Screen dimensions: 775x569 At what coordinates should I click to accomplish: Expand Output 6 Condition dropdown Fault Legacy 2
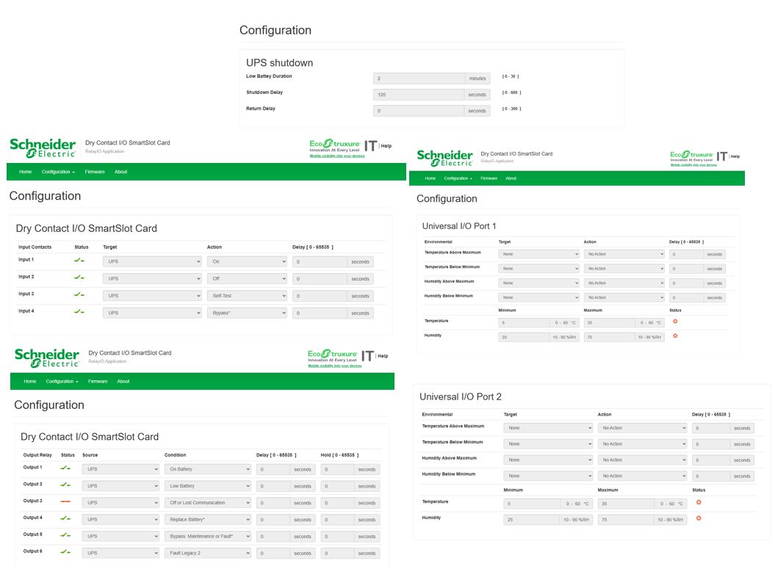pyautogui.click(x=208, y=553)
